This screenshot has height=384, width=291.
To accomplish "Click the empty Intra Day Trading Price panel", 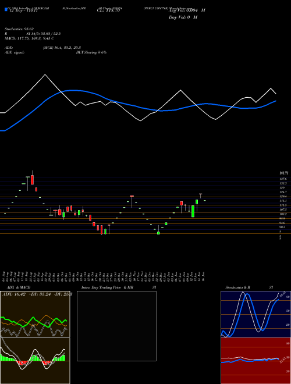I will (116, 326).
